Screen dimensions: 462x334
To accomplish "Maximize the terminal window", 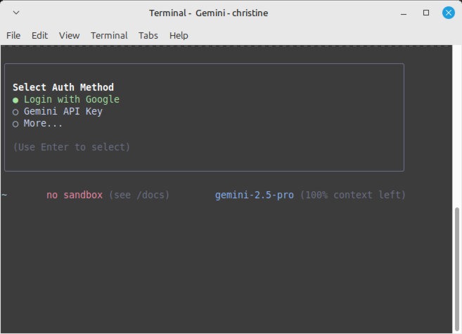I will tap(425, 13).
